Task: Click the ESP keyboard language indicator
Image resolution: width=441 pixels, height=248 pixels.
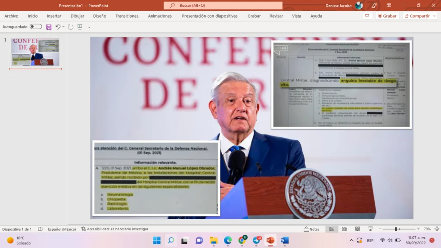Action: (370, 240)
